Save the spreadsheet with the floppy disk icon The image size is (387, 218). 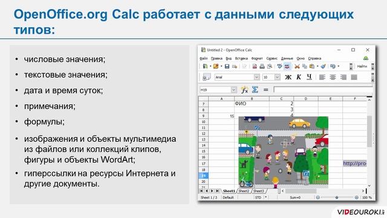click(x=227, y=66)
